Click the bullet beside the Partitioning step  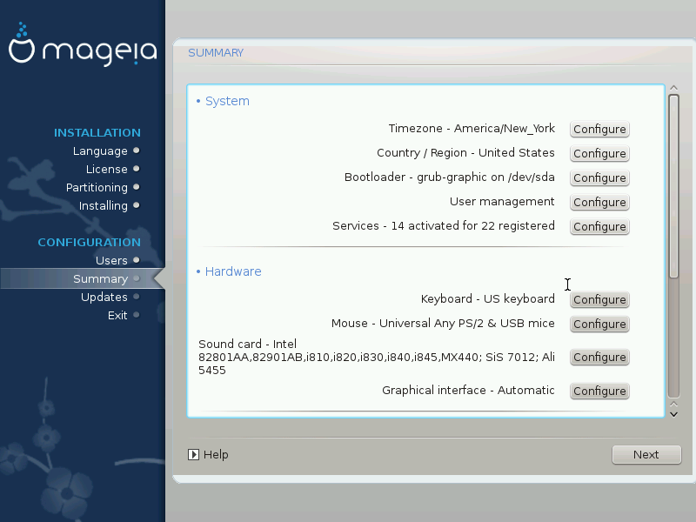[x=136, y=188]
